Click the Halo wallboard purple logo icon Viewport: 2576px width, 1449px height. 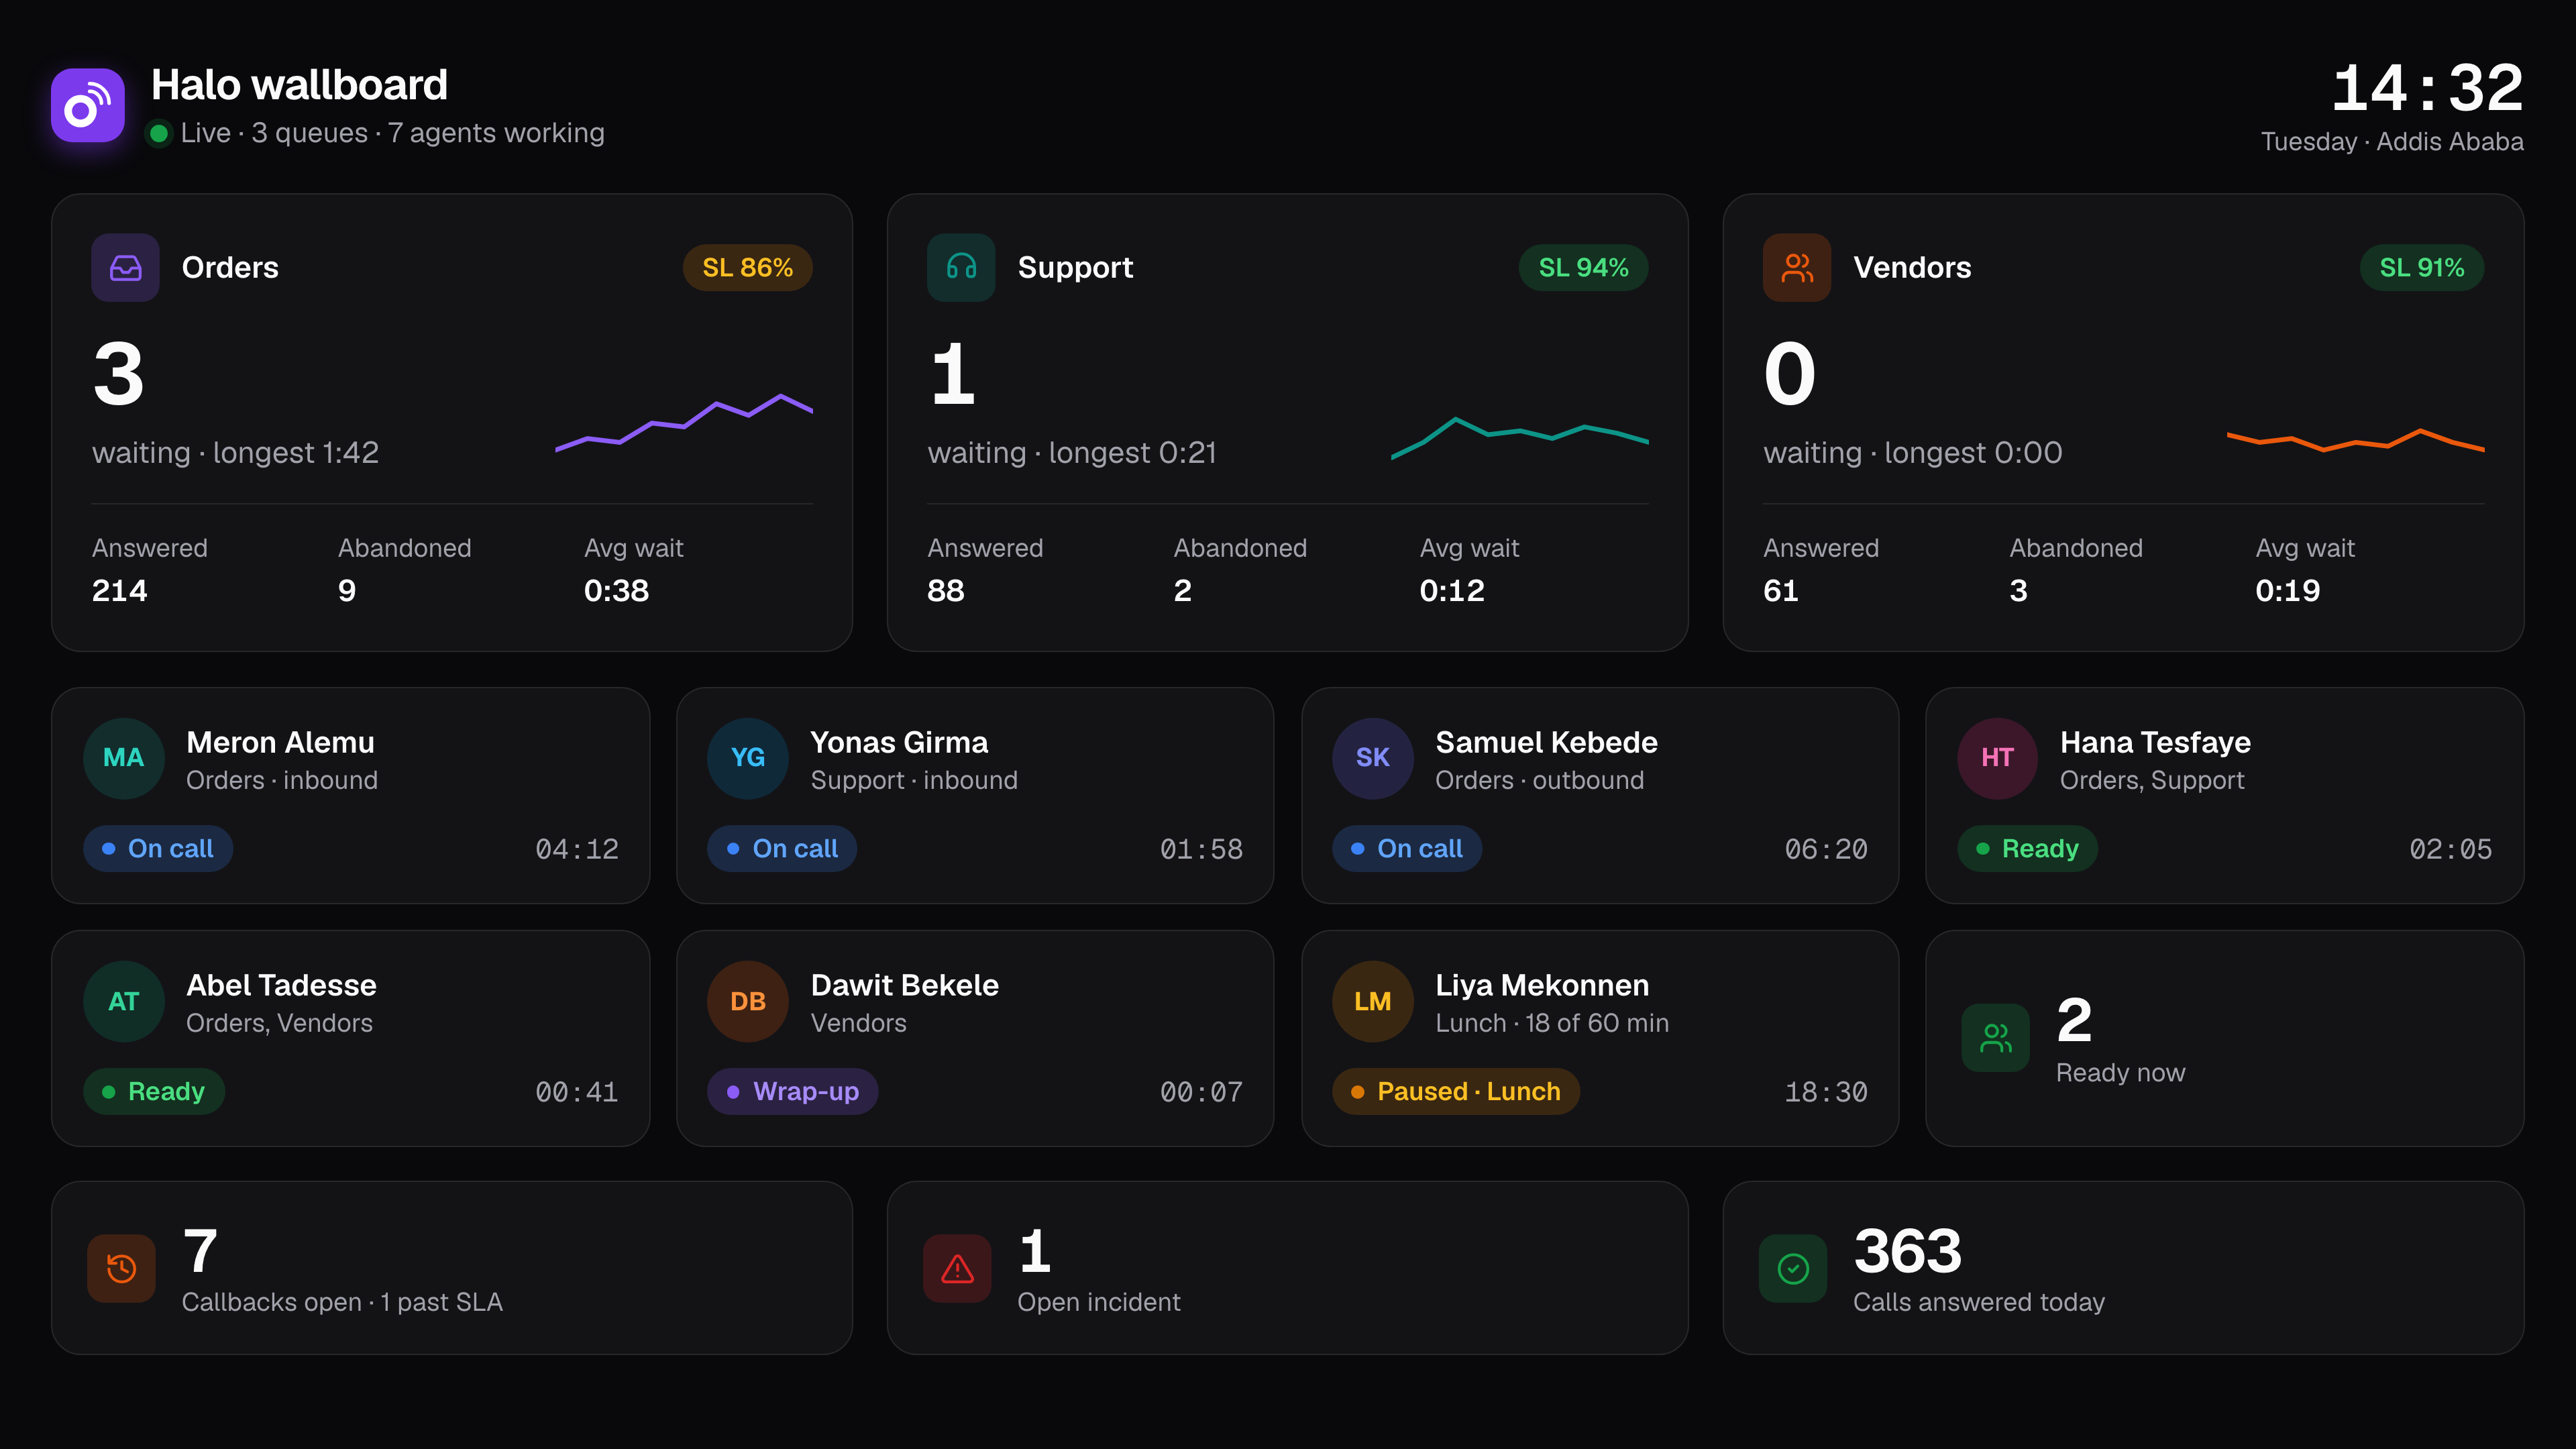88,105
